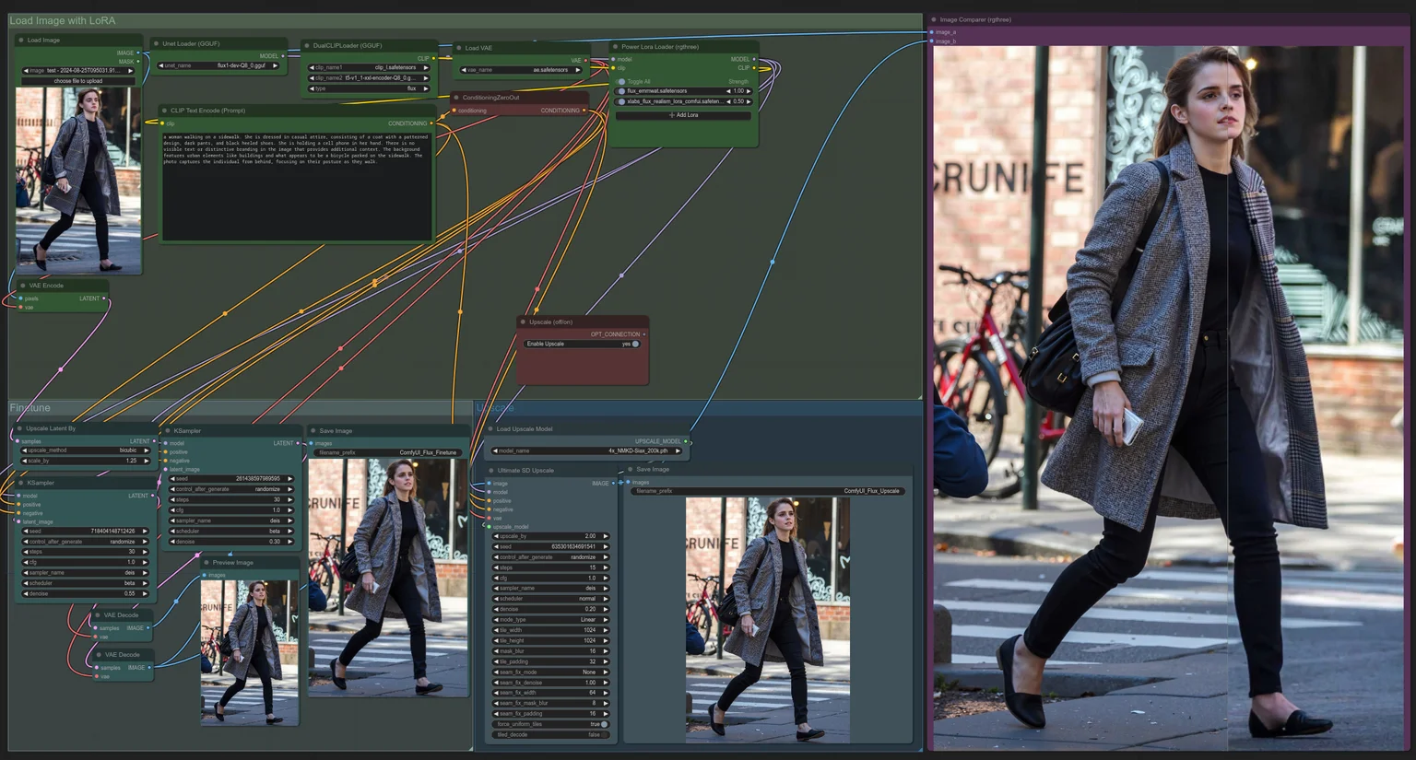Open the DualCLIPLoader type dropdown
This screenshot has width=1416, height=760.
[370, 88]
